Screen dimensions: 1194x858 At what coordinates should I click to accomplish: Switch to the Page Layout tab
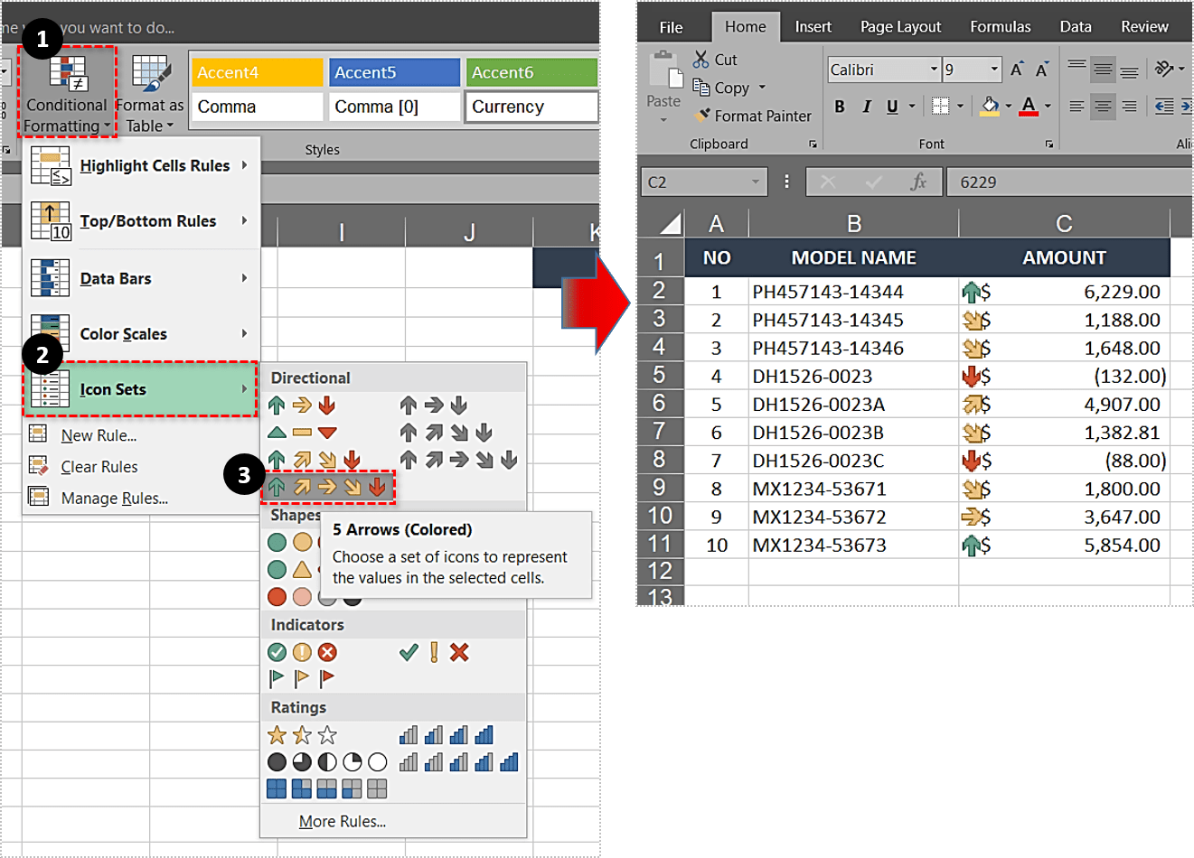click(900, 27)
